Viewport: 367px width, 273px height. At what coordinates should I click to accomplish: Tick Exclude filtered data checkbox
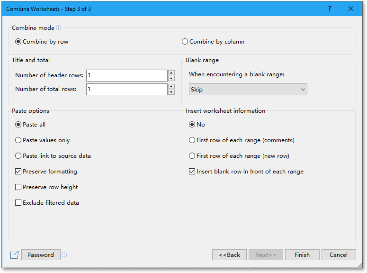coord(47,203)
